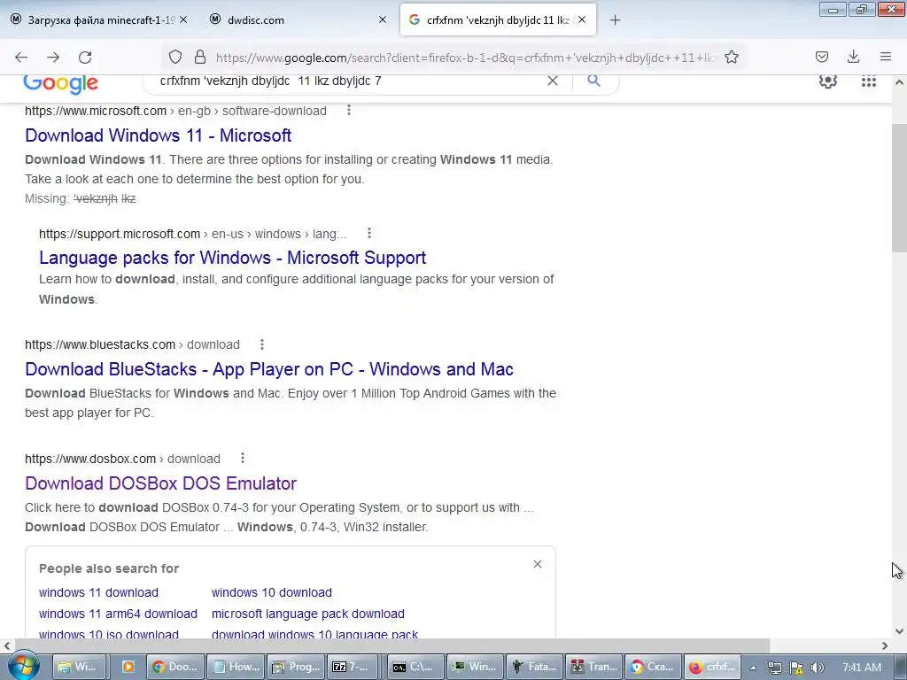
Task: Clear the Google search box
Action: pyautogui.click(x=553, y=81)
